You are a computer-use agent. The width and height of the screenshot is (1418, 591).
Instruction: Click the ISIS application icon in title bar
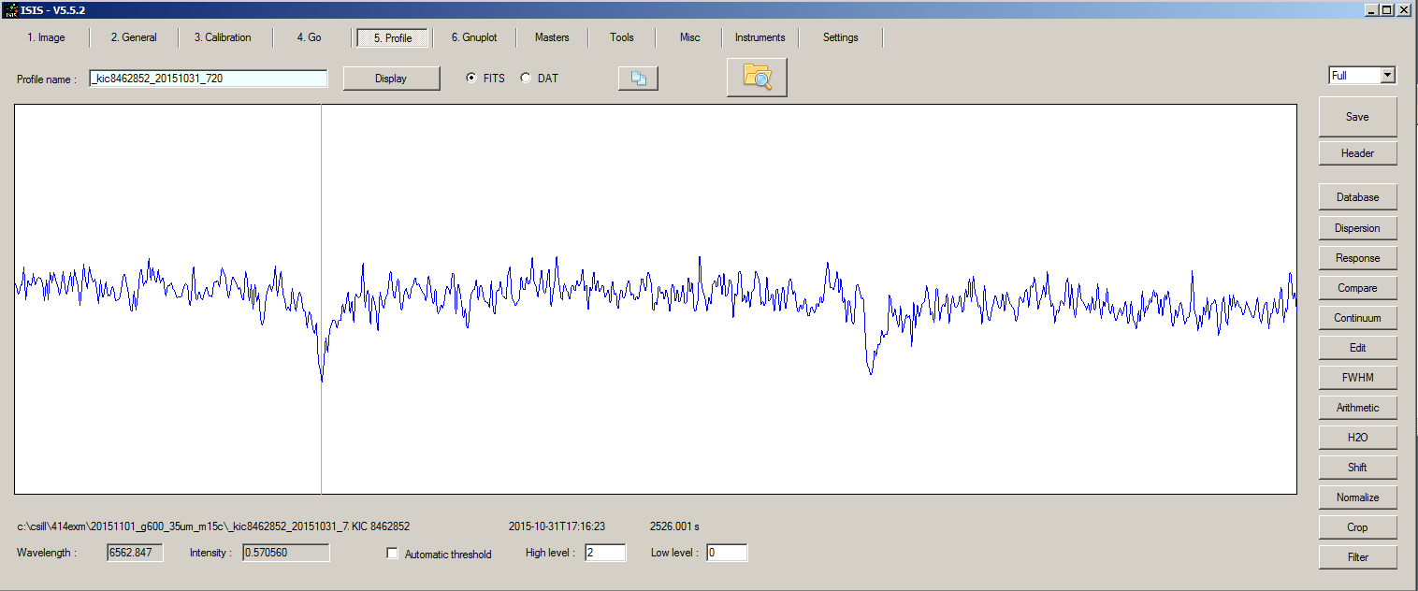[x=10, y=9]
